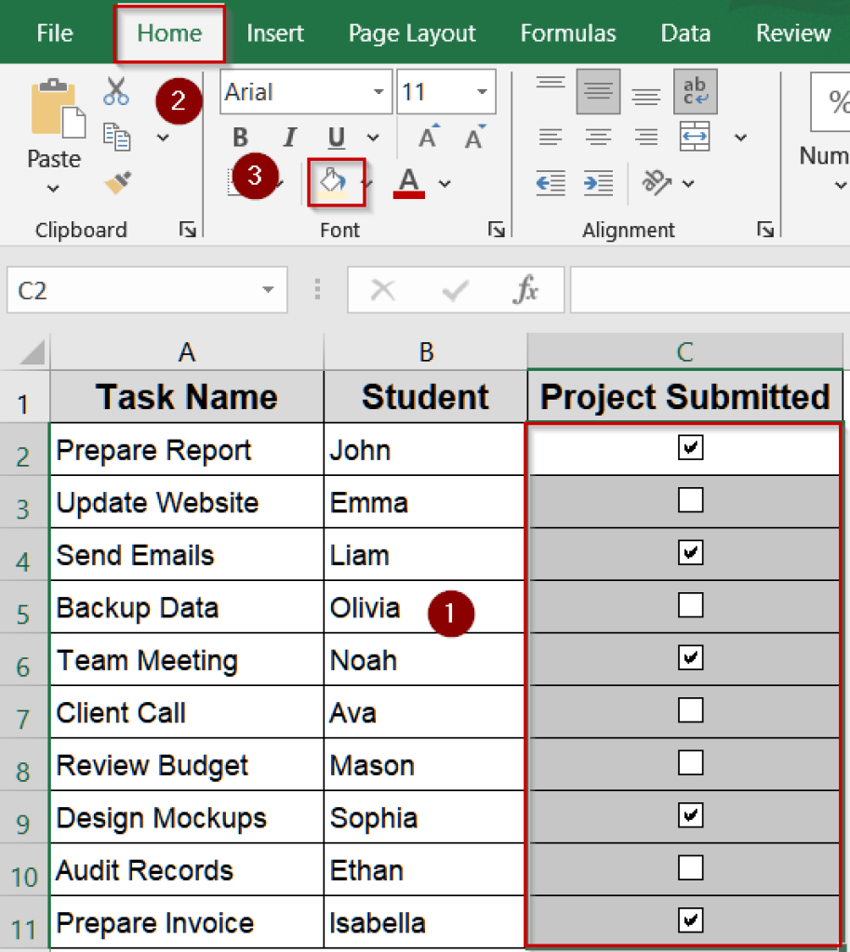This screenshot has width=850, height=952.
Task: Click the Wrap Text icon
Action: [x=695, y=92]
